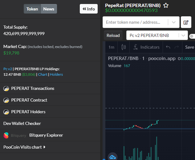This screenshot has height=160, width=195.
Task: Expand the token search dropdown arrow
Action: (x=174, y=22)
